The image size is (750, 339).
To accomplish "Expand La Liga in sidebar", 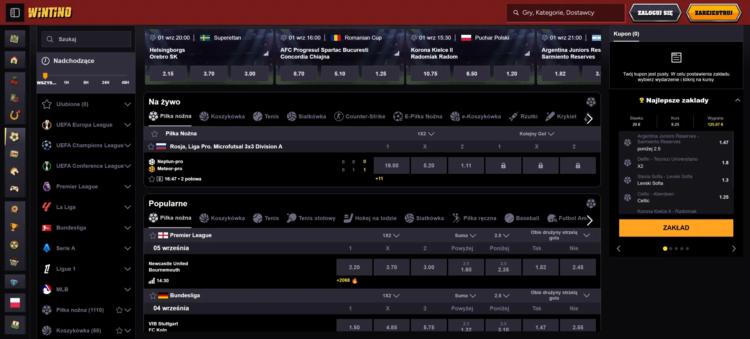I will [x=128, y=207].
